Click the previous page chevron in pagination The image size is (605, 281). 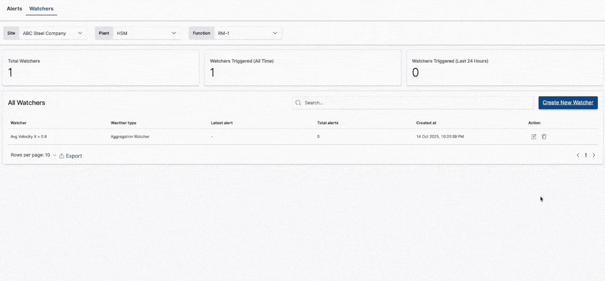578,155
